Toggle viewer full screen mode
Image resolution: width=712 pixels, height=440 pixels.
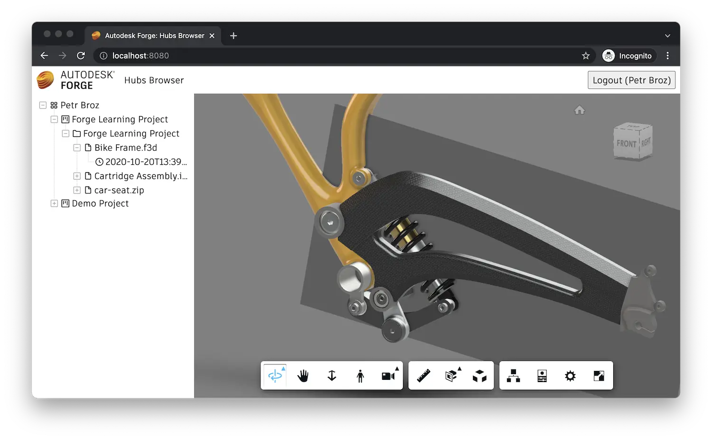pyautogui.click(x=599, y=376)
